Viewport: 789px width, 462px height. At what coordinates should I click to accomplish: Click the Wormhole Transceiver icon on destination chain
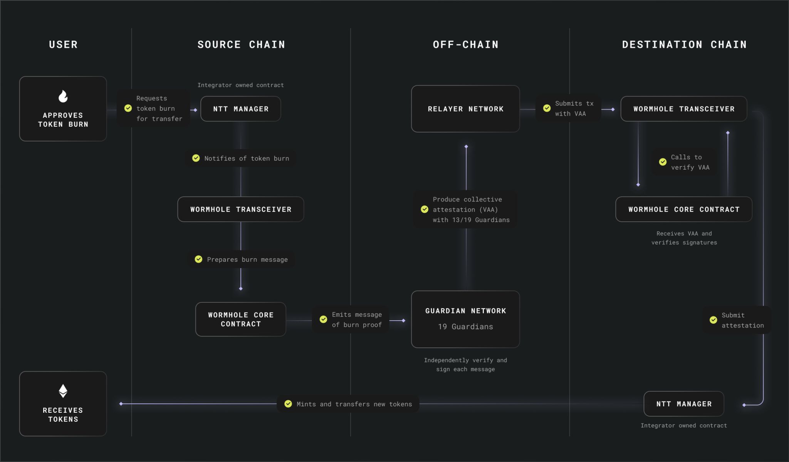click(x=684, y=108)
